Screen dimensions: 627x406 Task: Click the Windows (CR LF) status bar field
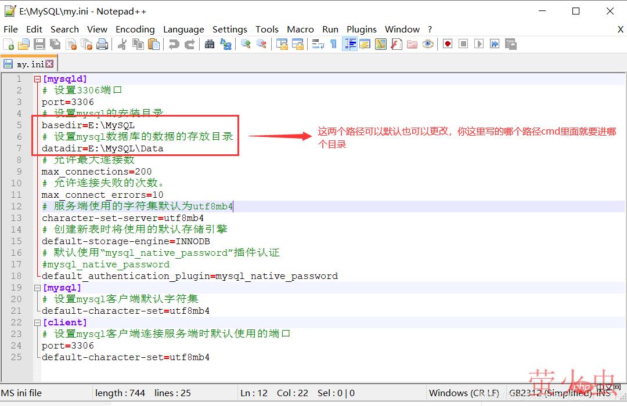[464, 393]
